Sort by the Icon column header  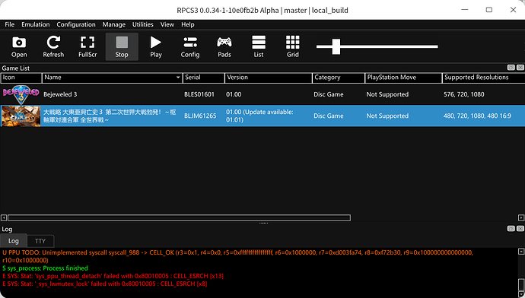click(x=21, y=78)
